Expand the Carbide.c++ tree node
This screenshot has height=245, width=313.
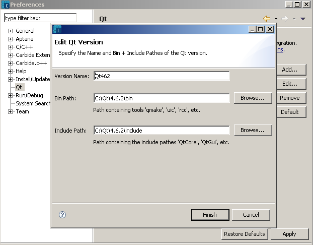click(x=10, y=63)
